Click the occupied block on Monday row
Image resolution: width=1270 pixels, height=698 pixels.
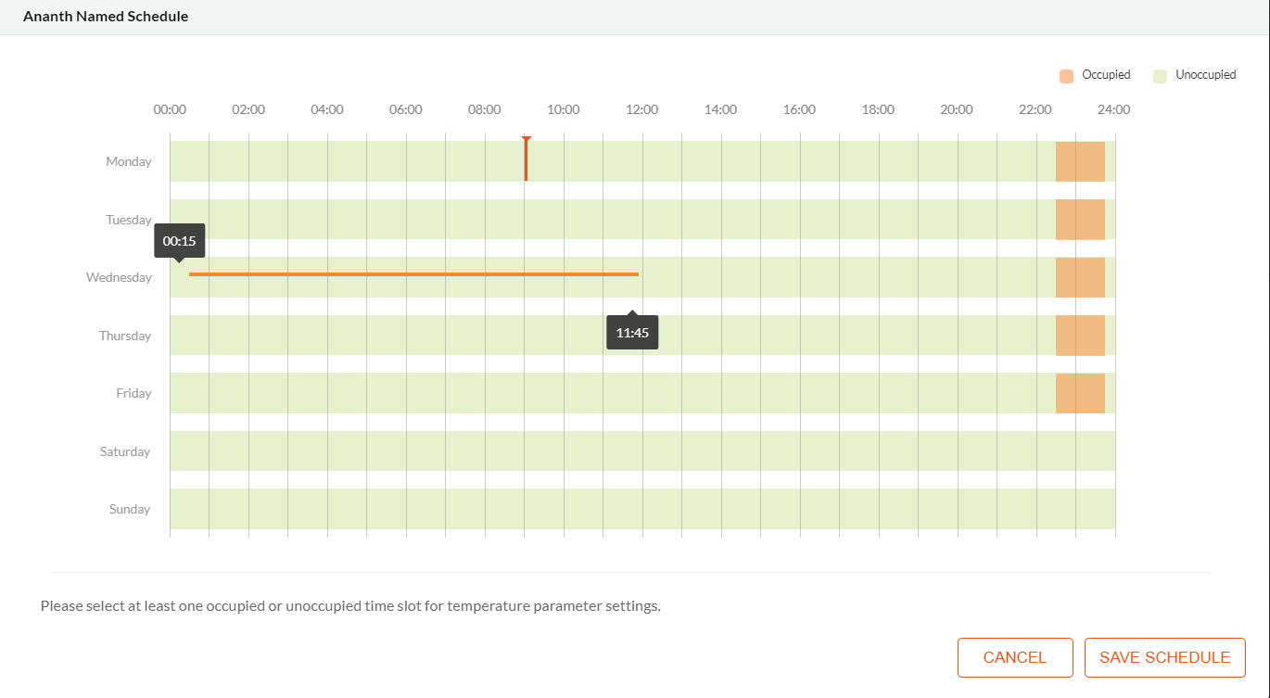tap(1081, 160)
